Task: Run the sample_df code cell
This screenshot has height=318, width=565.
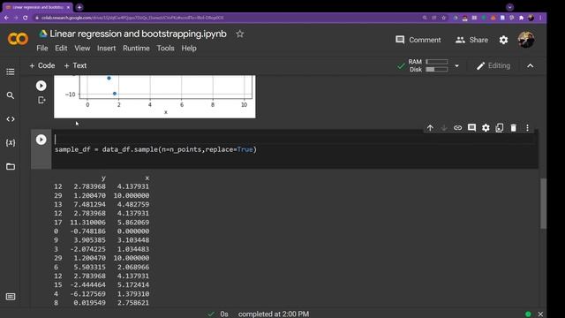Action: pyautogui.click(x=41, y=140)
